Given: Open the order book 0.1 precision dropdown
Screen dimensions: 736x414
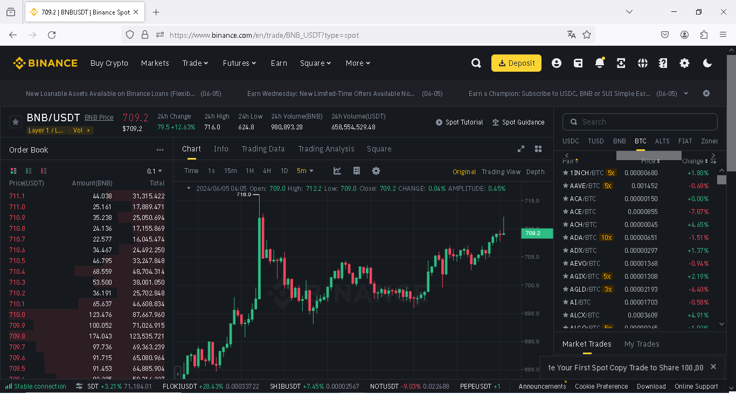Looking at the screenshot, I should tap(155, 171).
